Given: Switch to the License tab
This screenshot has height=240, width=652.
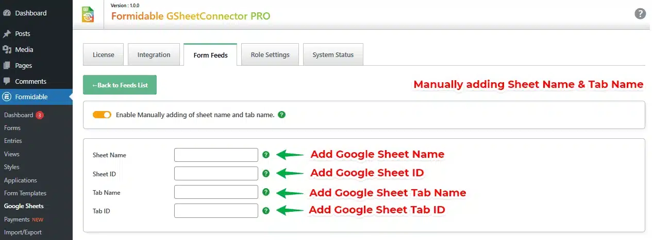Looking at the screenshot, I should 104,55.
